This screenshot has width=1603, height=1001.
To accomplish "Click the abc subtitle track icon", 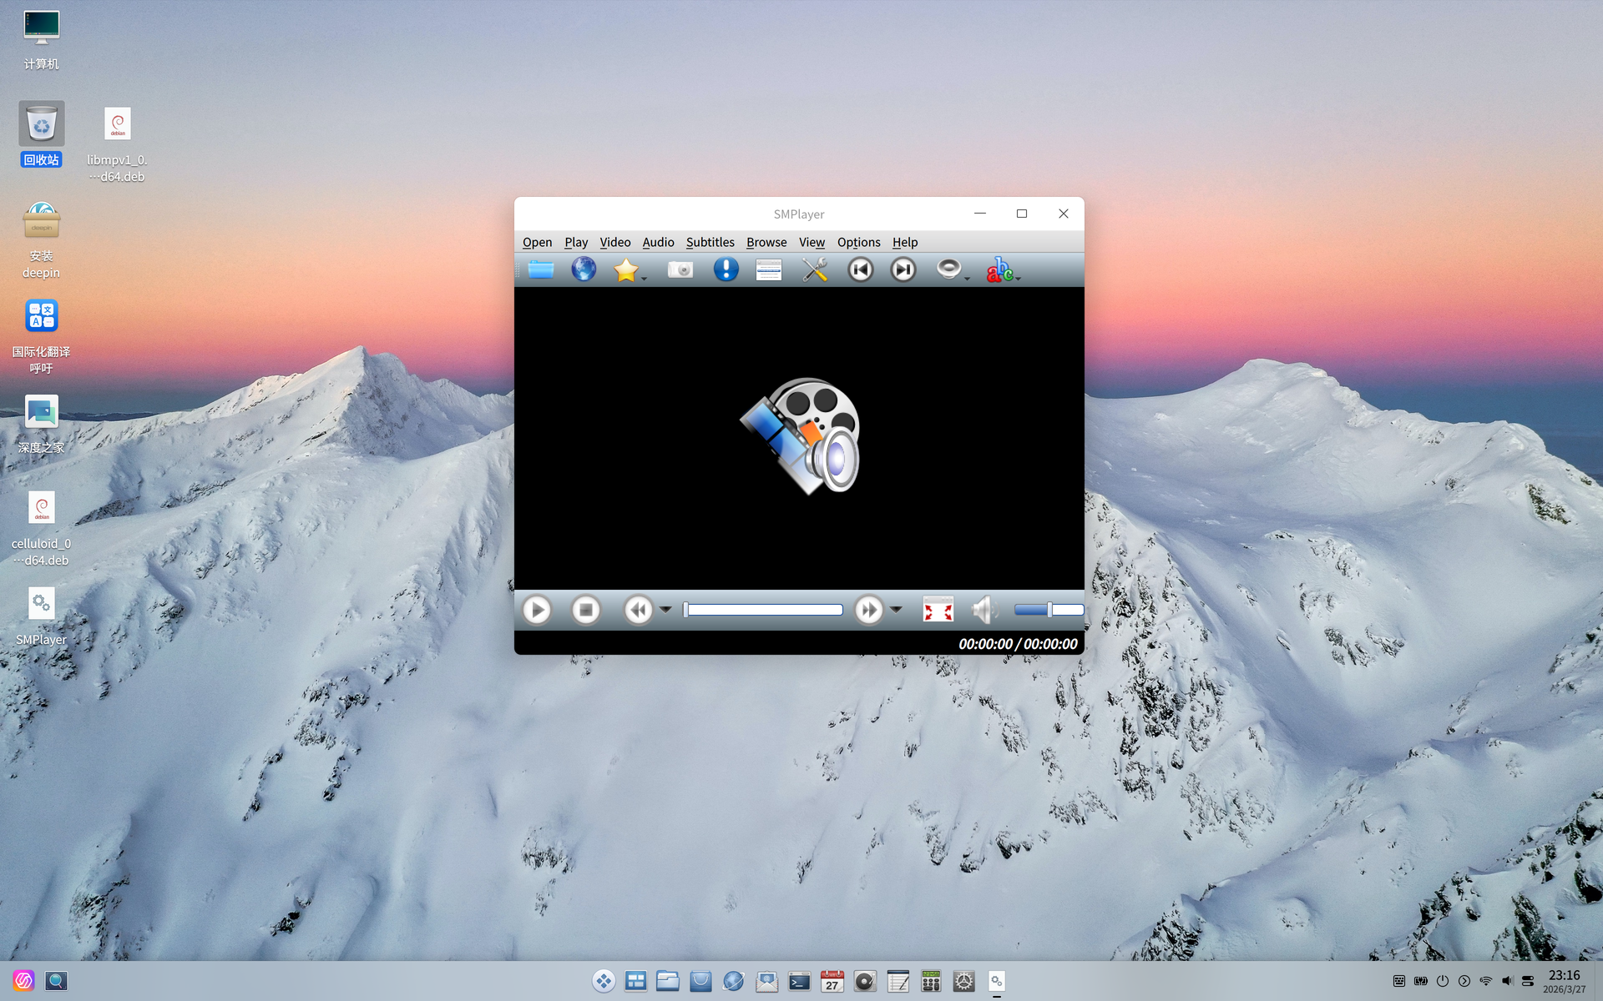I will click(999, 269).
